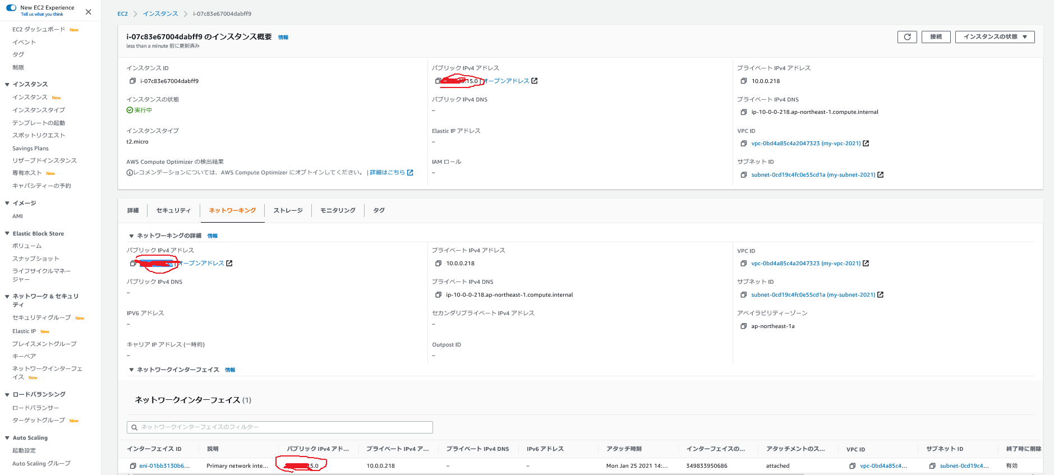Copy availability zone ap-northeast-1a icon
The height and width of the screenshot is (475, 1054).
pos(744,326)
